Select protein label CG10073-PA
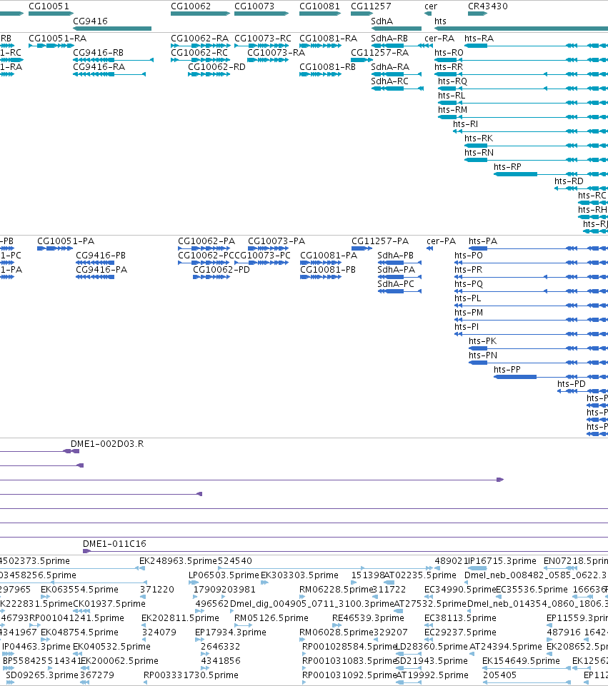The width and height of the screenshot is (608, 686). (276, 241)
